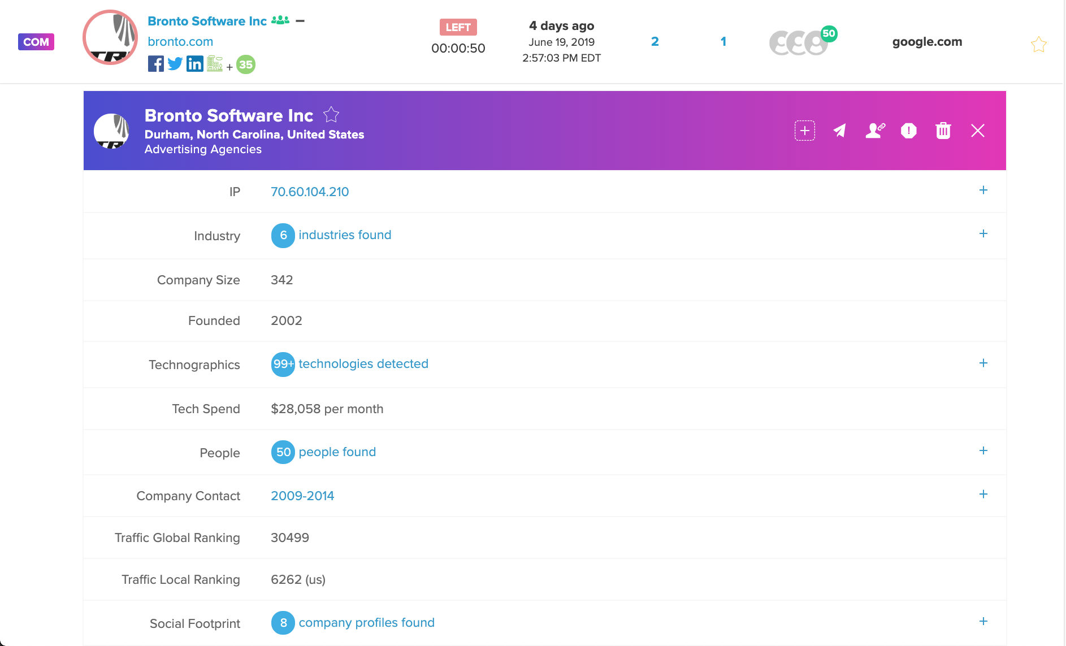Click the green building company icon
This screenshot has width=1066, height=646.
click(215, 64)
